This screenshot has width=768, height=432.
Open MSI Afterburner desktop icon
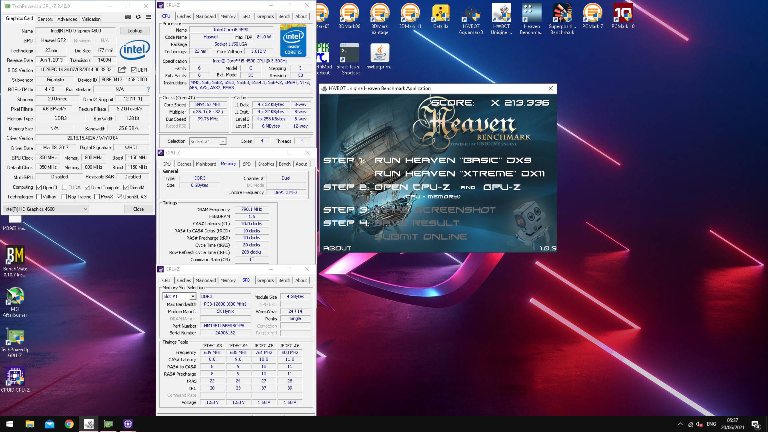15,302
